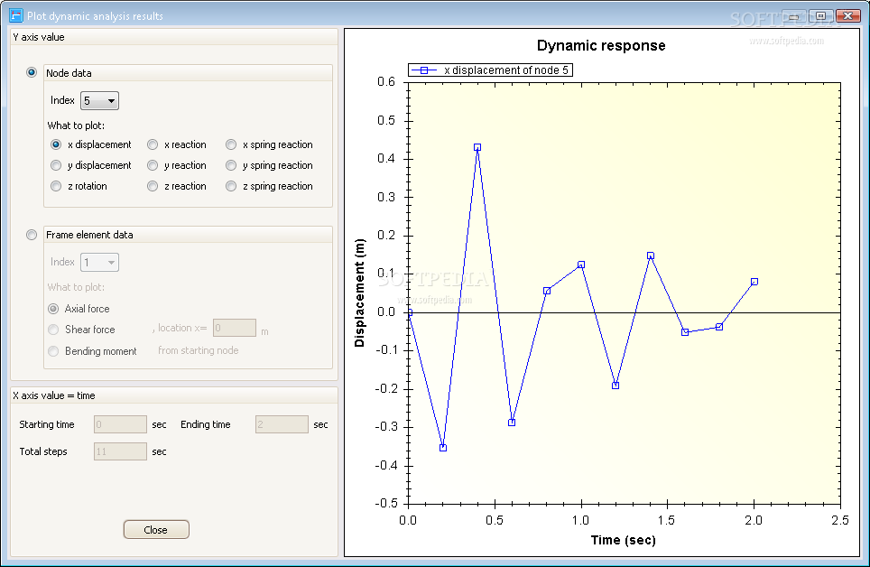Maximize the plot window

click(820, 16)
